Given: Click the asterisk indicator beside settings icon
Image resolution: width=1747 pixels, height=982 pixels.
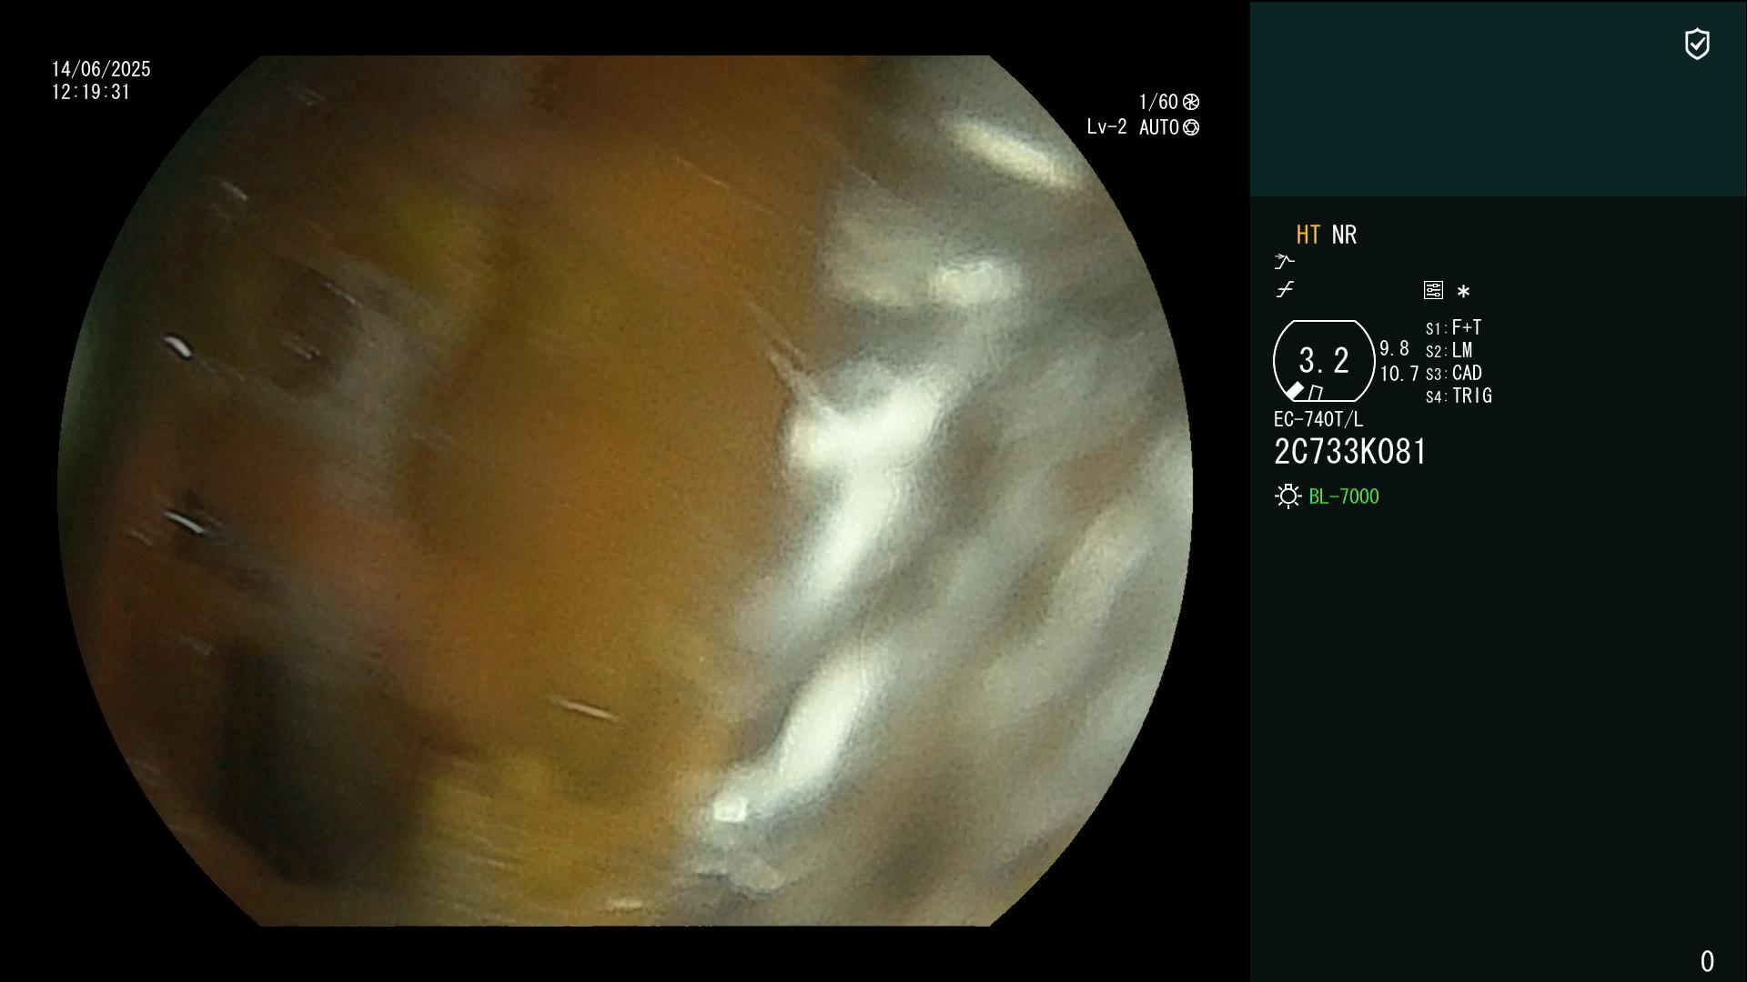Looking at the screenshot, I should pos(1463,291).
